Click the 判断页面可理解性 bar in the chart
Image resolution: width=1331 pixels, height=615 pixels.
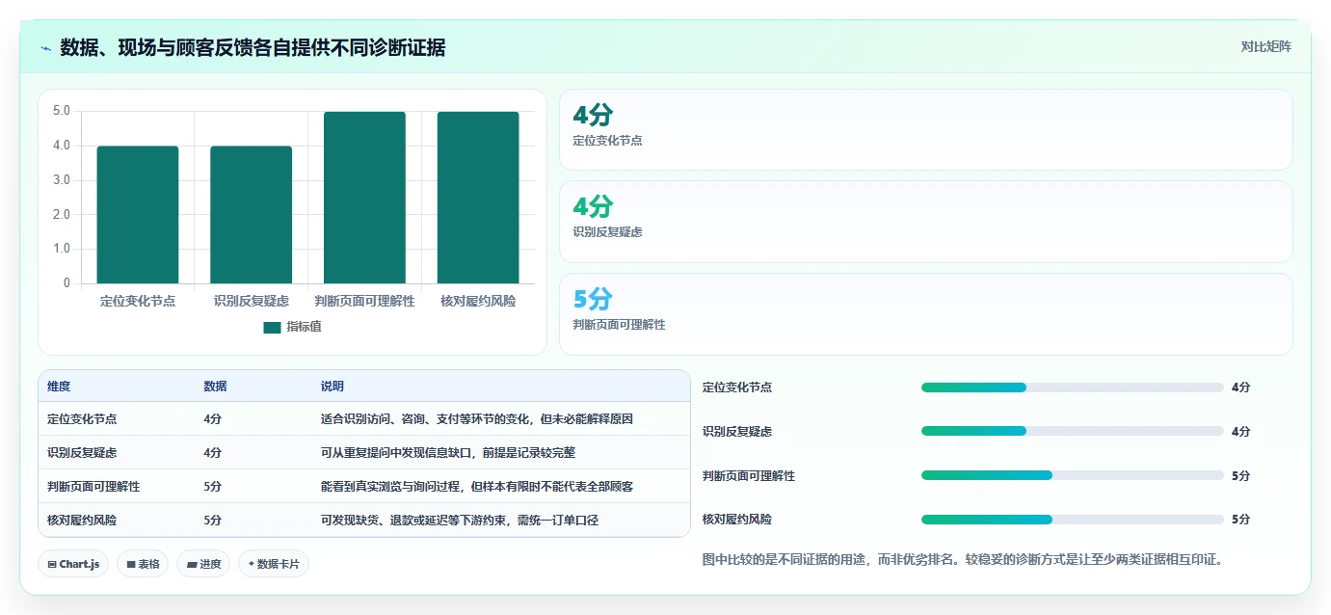pyautogui.click(x=364, y=198)
